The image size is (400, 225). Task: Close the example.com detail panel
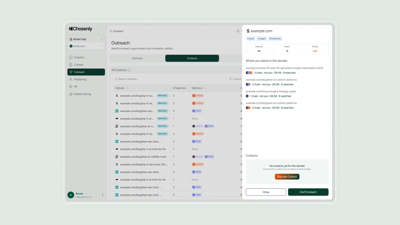(266, 192)
